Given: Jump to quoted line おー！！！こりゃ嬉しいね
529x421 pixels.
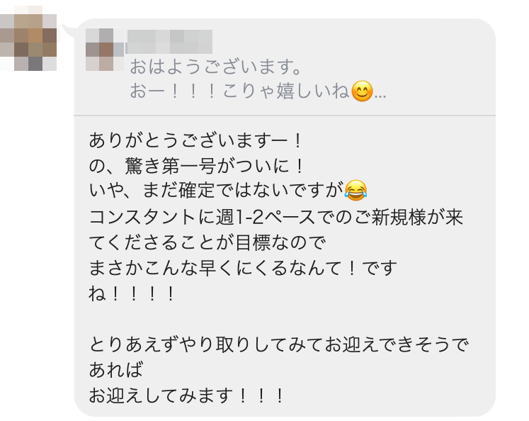Looking at the screenshot, I should 239,91.
